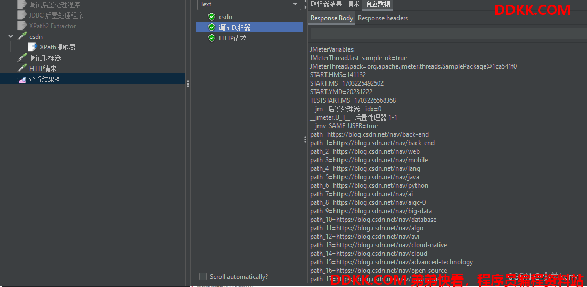
Task: Click the path_3 nav/mobile line
Action: click(369, 160)
